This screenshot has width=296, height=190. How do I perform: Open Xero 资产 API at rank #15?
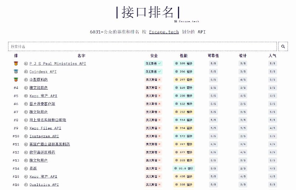pos(43,177)
